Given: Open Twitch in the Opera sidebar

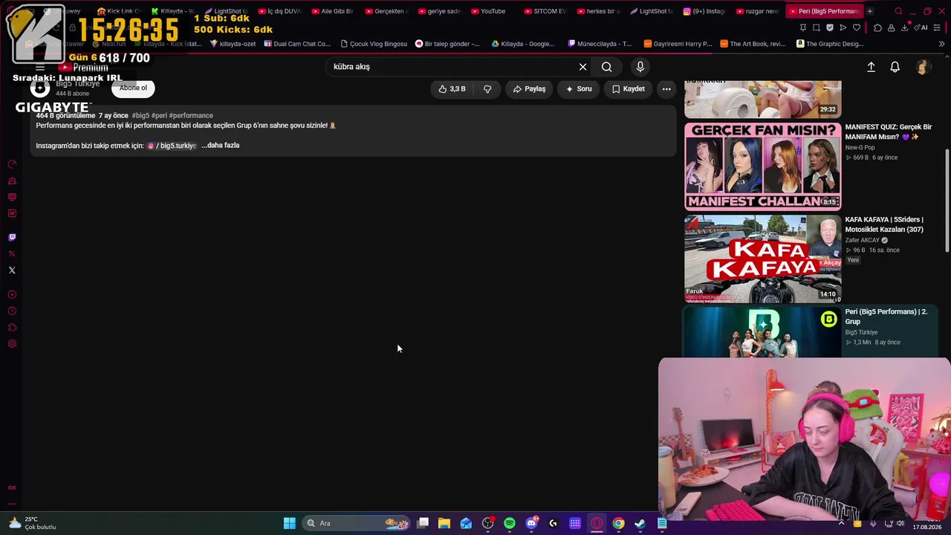Looking at the screenshot, I should 12,238.
